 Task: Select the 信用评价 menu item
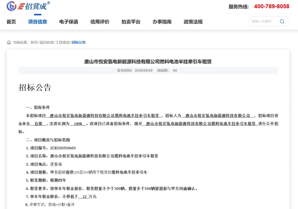[x=100, y=22]
